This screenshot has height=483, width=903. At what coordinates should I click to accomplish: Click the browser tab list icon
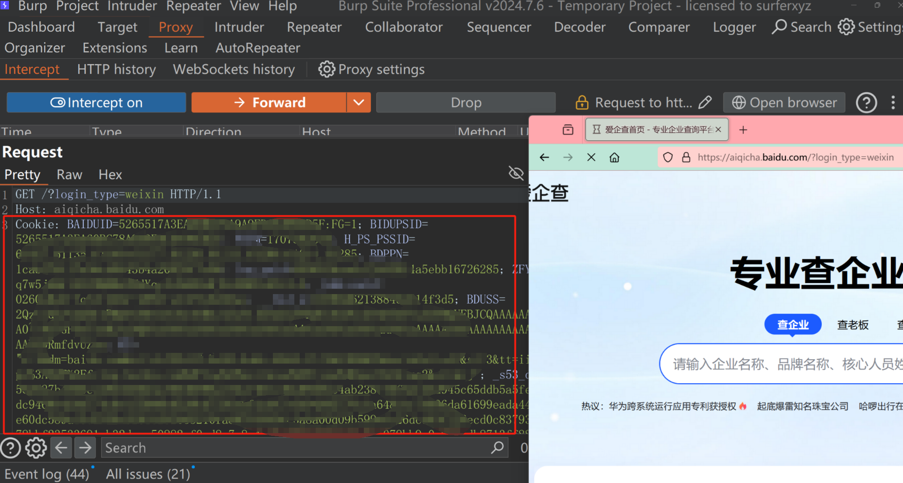click(568, 130)
